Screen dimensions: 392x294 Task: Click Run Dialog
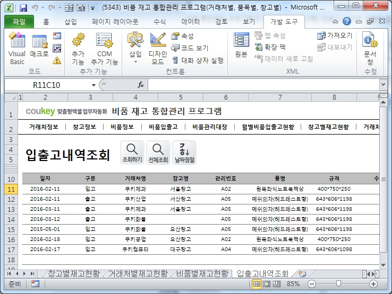(198, 60)
